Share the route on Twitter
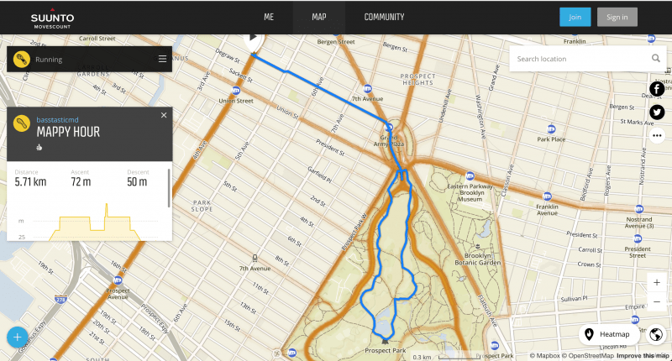Screen dimensions: 672x361 click(x=657, y=112)
